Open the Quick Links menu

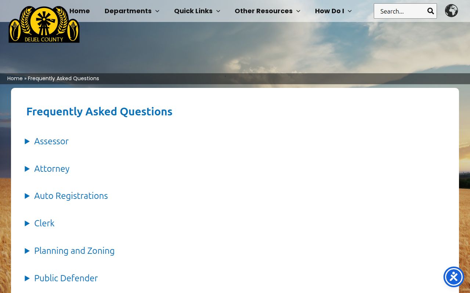click(197, 11)
